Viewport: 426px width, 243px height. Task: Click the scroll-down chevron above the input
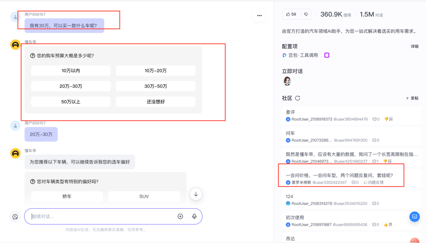(196, 194)
